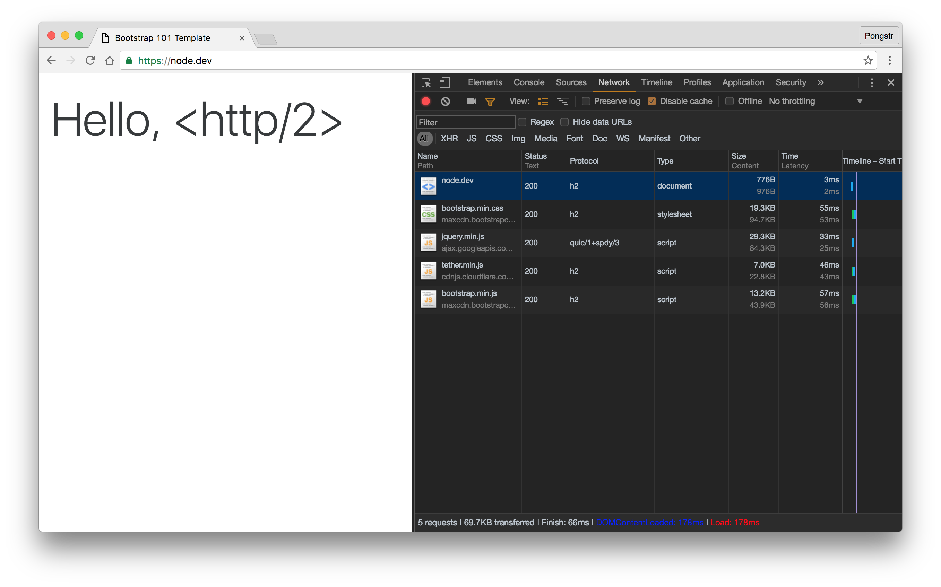The image size is (941, 587).
Task: Click the network Filter text field
Action: [465, 122]
